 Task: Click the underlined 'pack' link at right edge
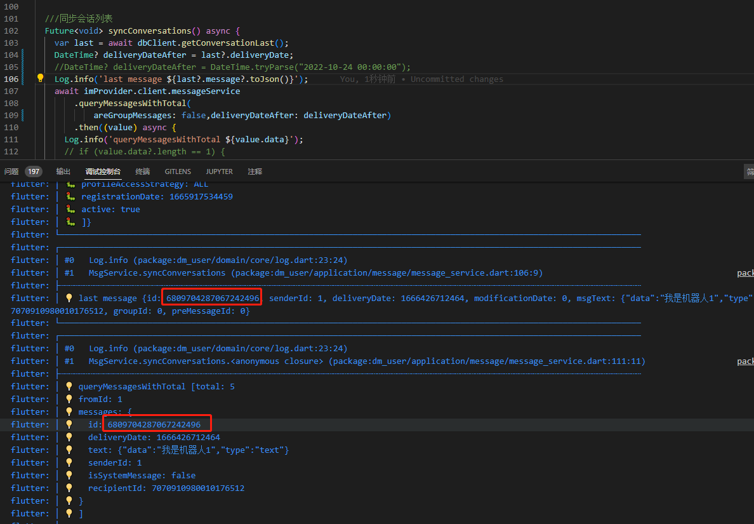point(745,272)
